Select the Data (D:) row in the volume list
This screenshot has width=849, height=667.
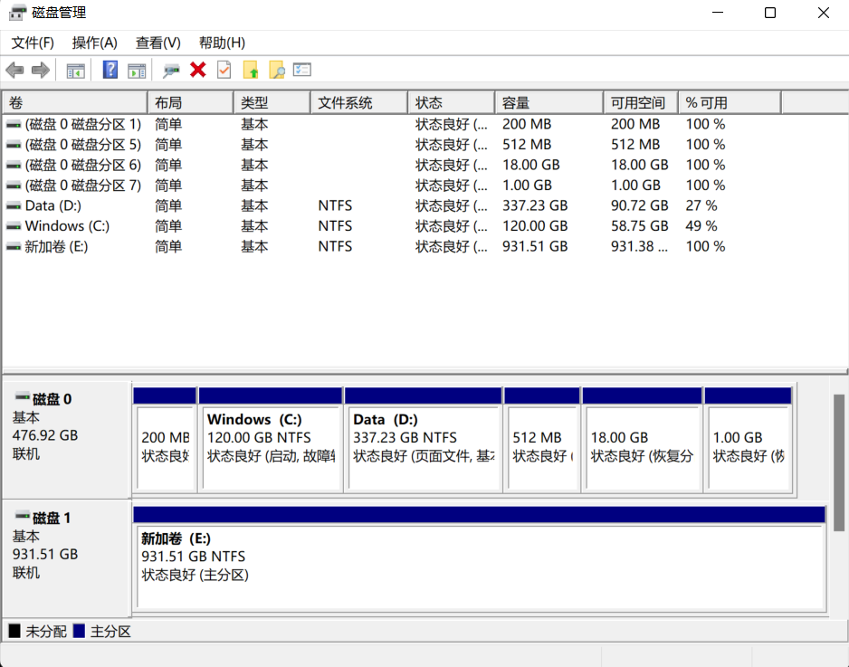point(54,205)
